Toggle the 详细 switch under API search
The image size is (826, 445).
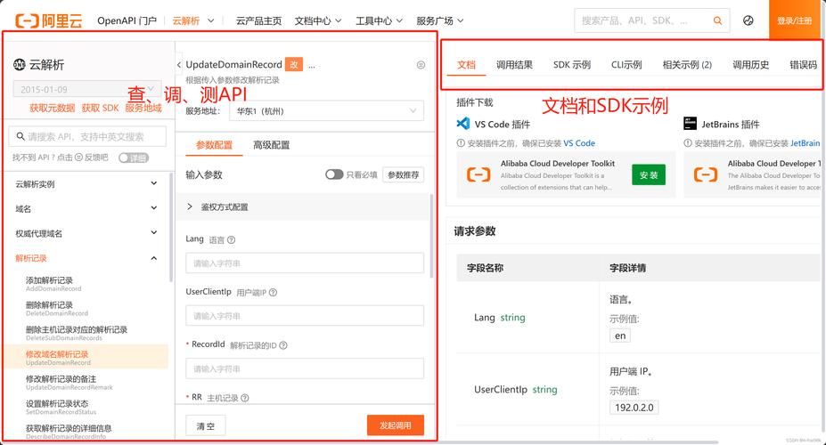point(134,158)
